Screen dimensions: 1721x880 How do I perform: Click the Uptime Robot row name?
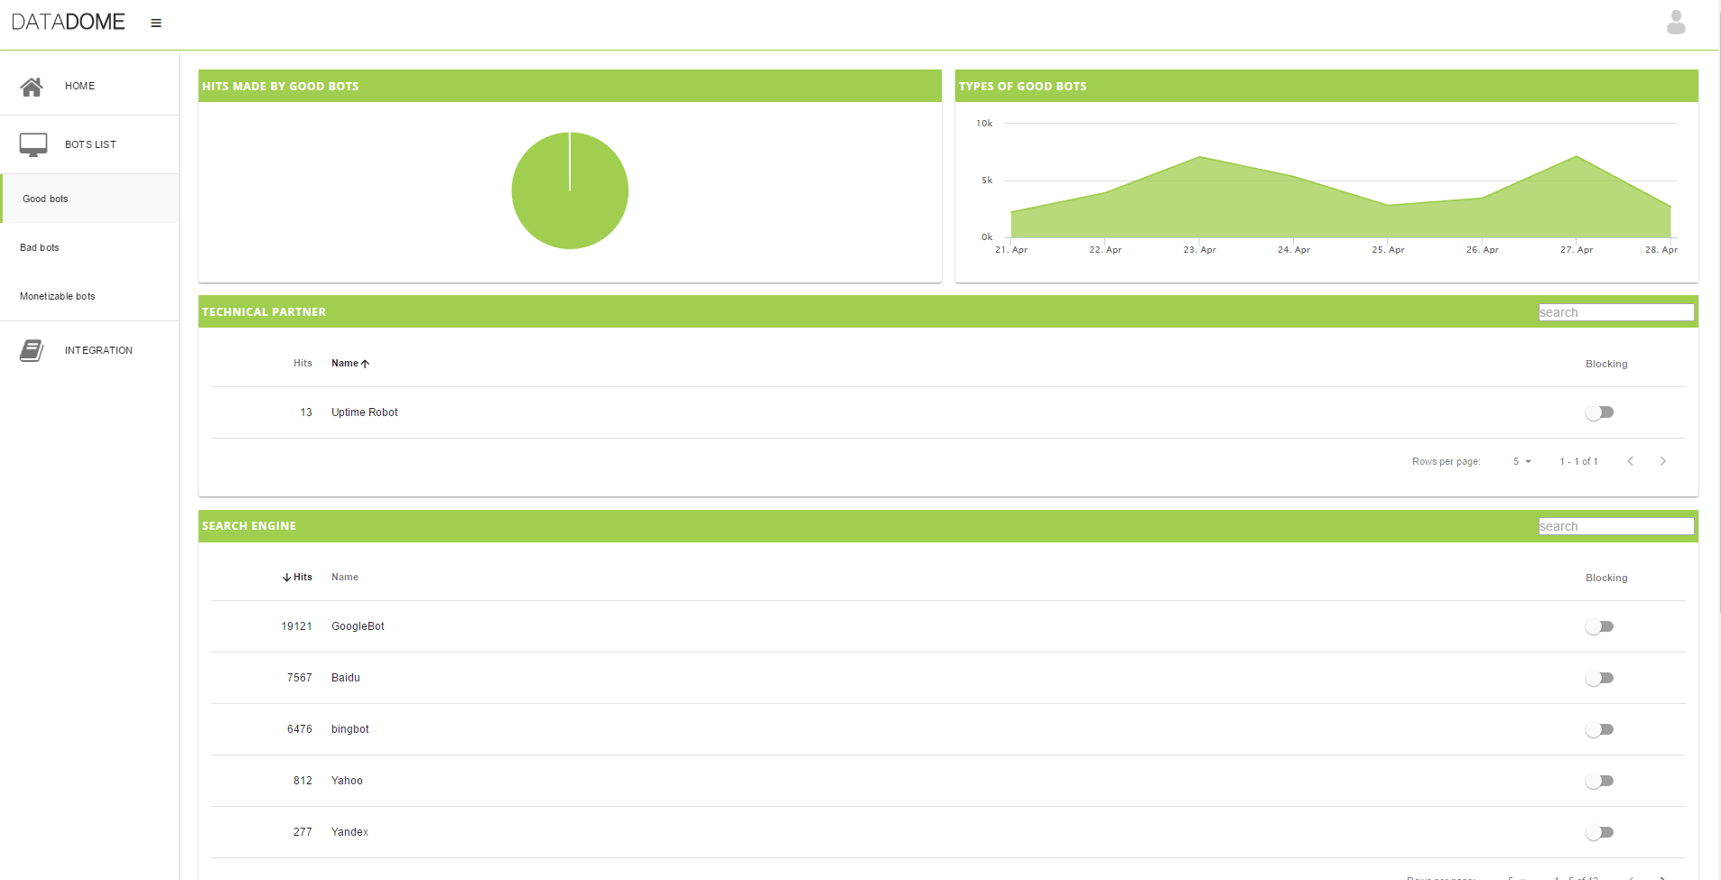pos(365,412)
